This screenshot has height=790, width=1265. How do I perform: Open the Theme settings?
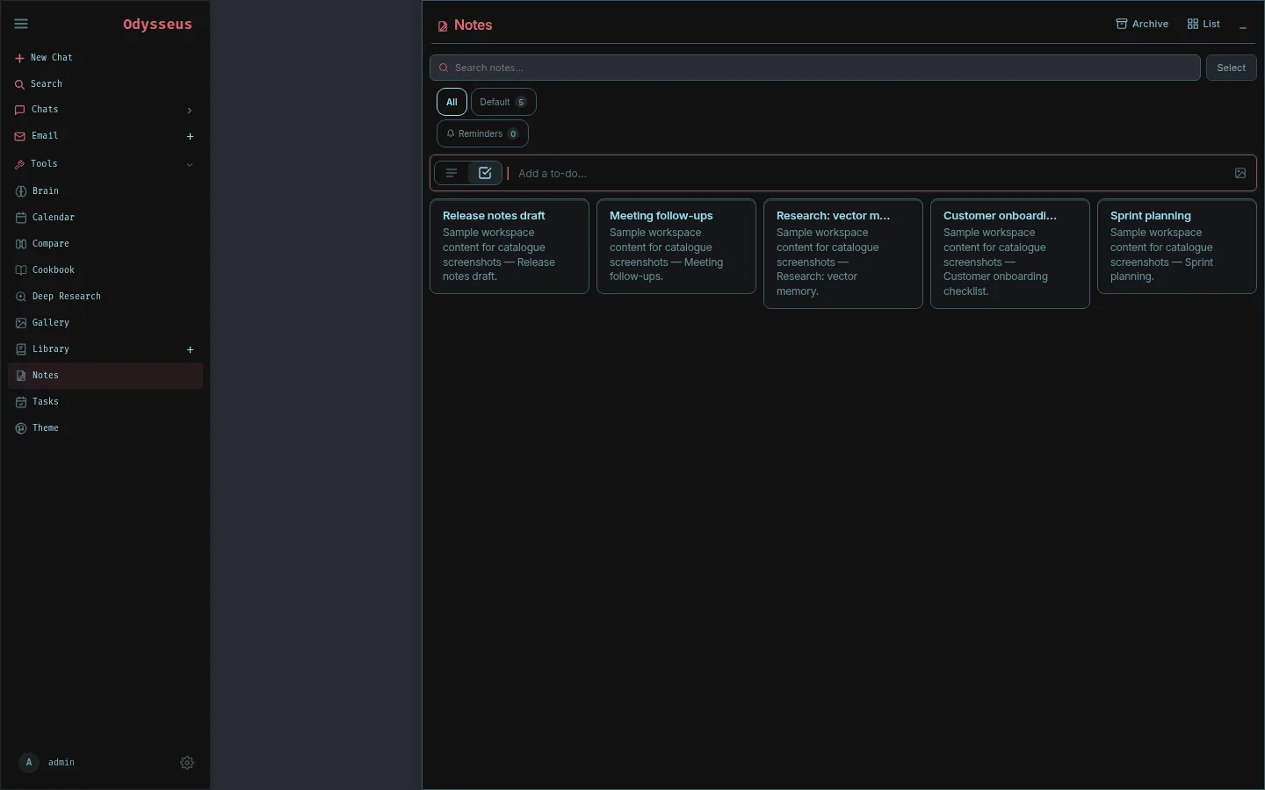click(105, 427)
